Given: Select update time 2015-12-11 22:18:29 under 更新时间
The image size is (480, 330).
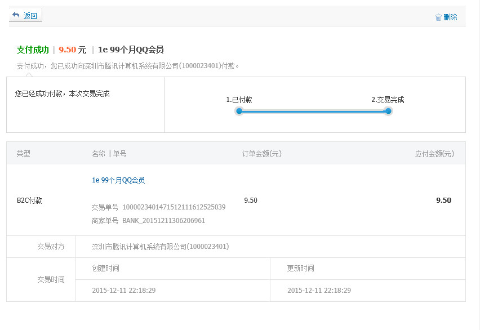Looking at the screenshot, I should (319, 290).
